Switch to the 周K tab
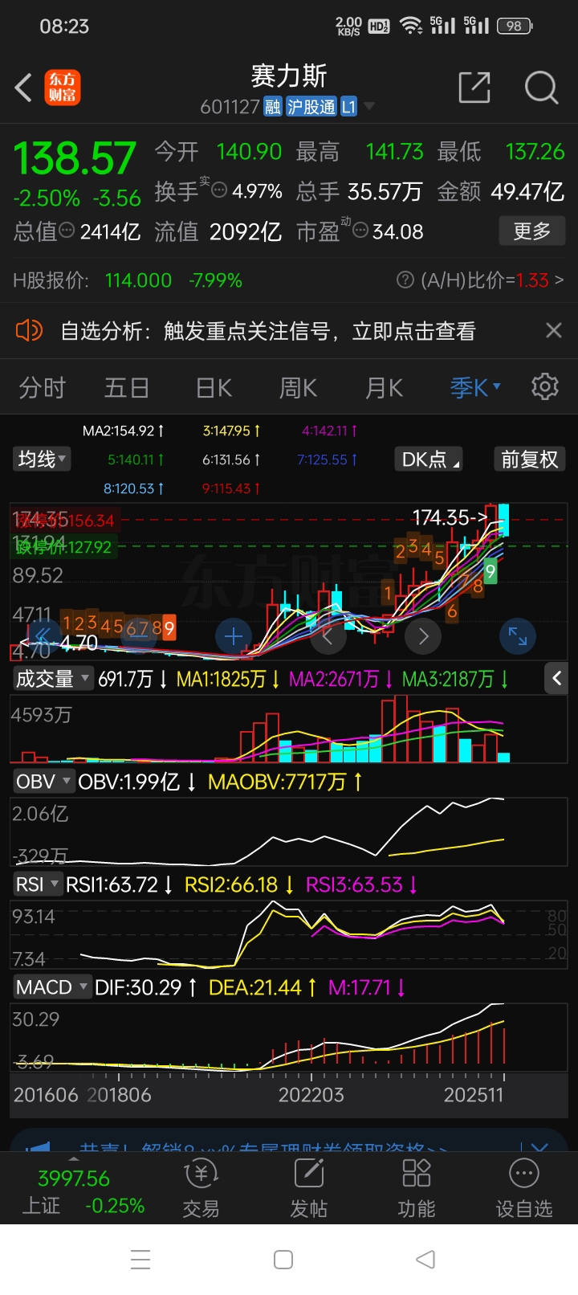The image size is (578, 1295). 298,388
